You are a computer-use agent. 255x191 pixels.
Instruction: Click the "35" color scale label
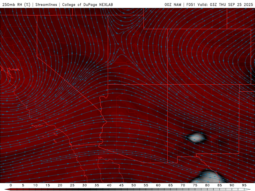[97, 185]
